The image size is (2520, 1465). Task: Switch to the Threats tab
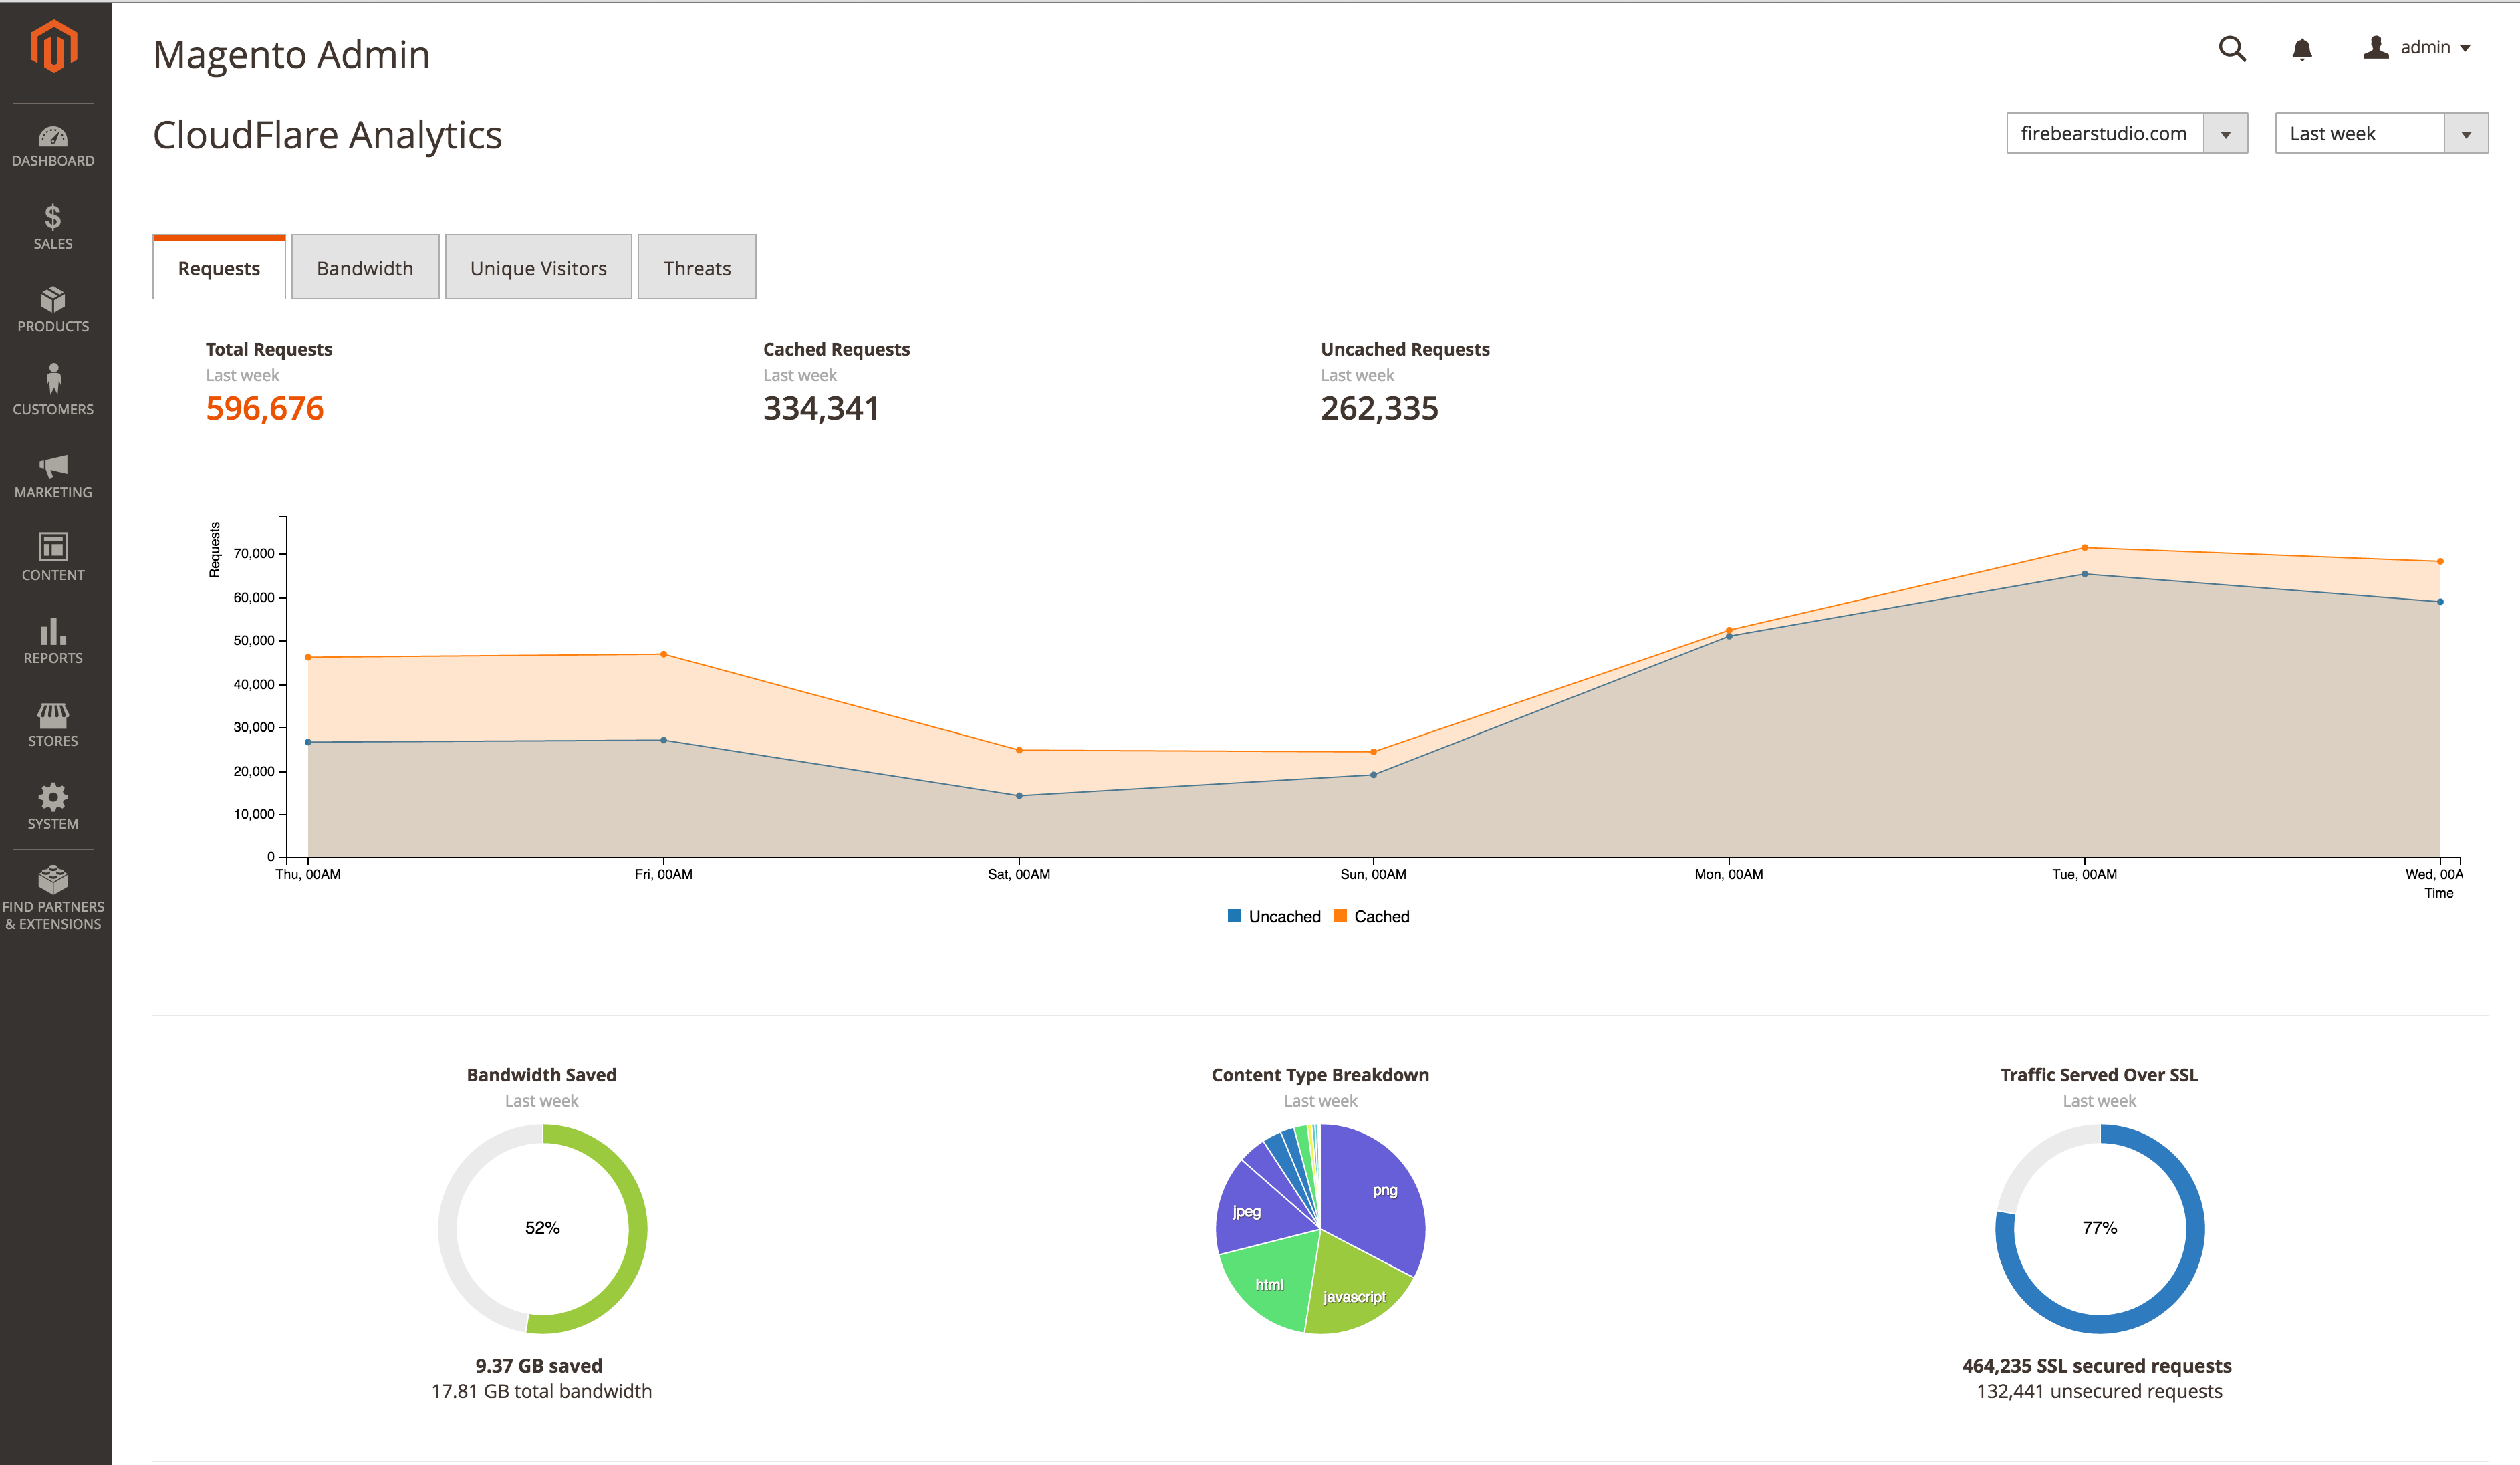click(697, 268)
